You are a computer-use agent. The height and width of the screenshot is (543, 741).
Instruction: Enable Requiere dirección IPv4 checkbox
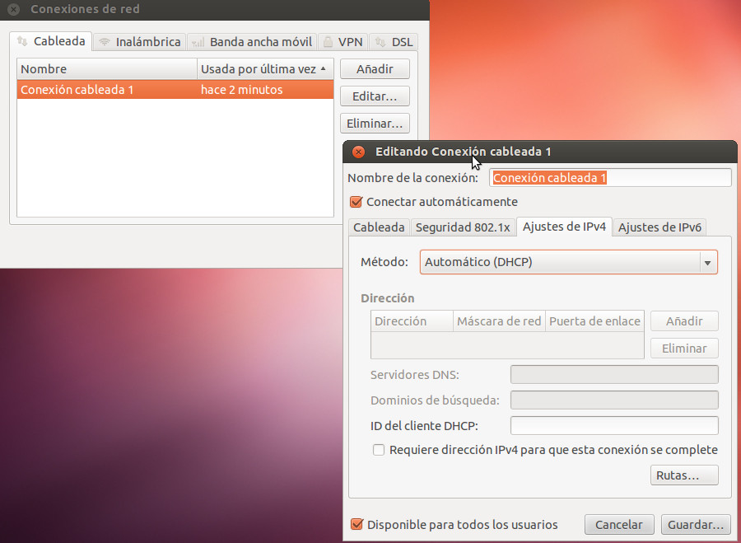pyautogui.click(x=379, y=450)
